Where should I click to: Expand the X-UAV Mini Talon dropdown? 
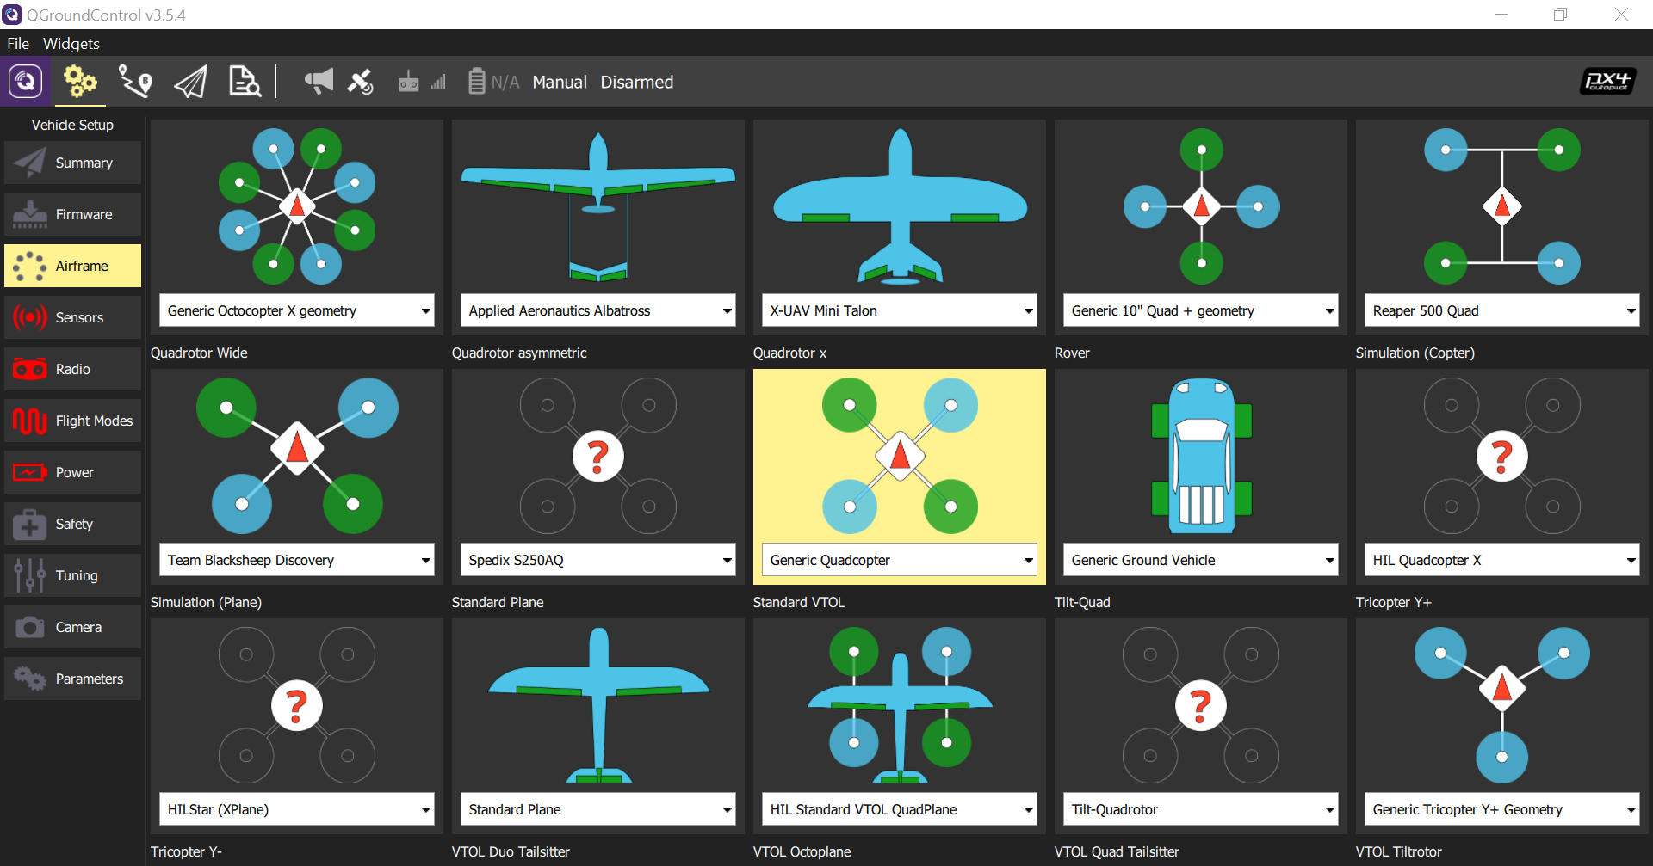click(900, 310)
